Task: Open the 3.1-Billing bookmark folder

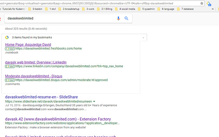Action: 105,9
